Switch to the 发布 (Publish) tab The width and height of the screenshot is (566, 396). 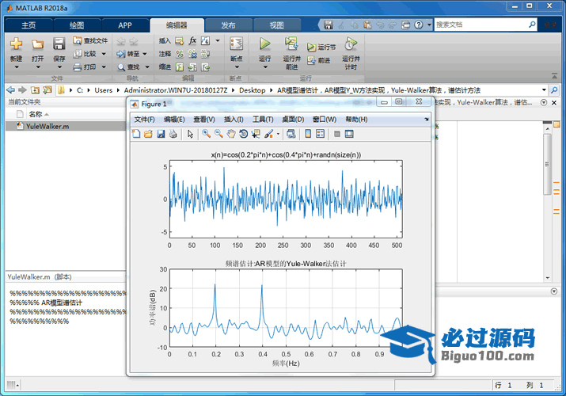[228, 25]
